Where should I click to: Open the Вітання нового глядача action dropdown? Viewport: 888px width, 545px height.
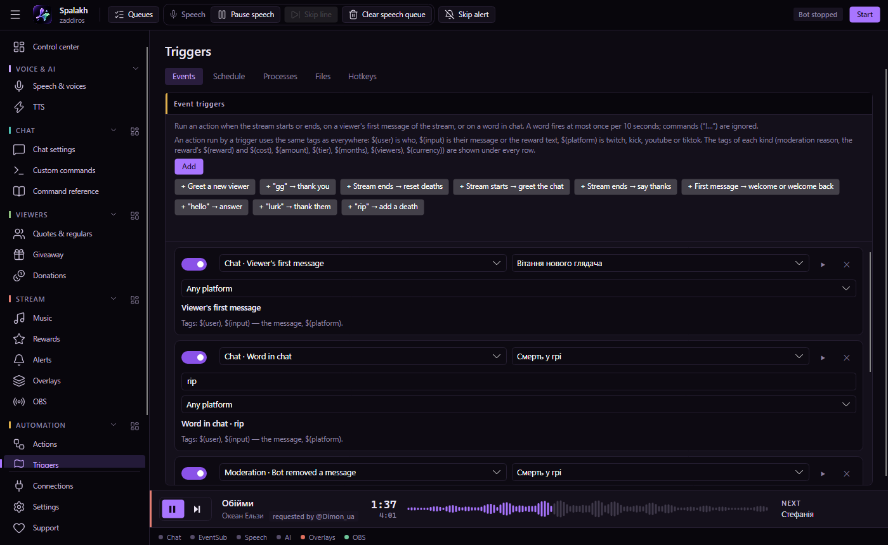point(660,263)
